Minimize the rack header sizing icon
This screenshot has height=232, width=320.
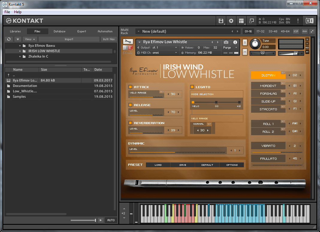tap(312, 31)
